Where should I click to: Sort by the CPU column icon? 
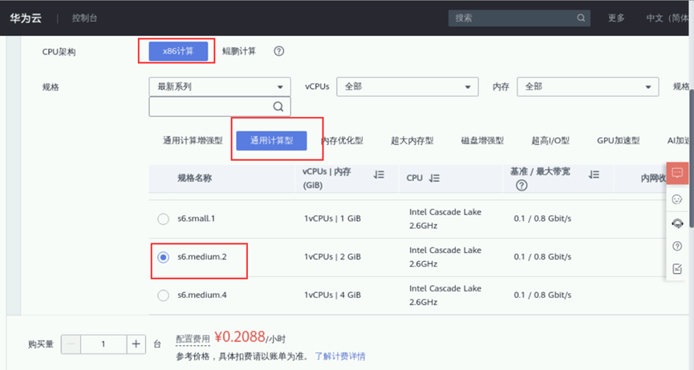434,178
